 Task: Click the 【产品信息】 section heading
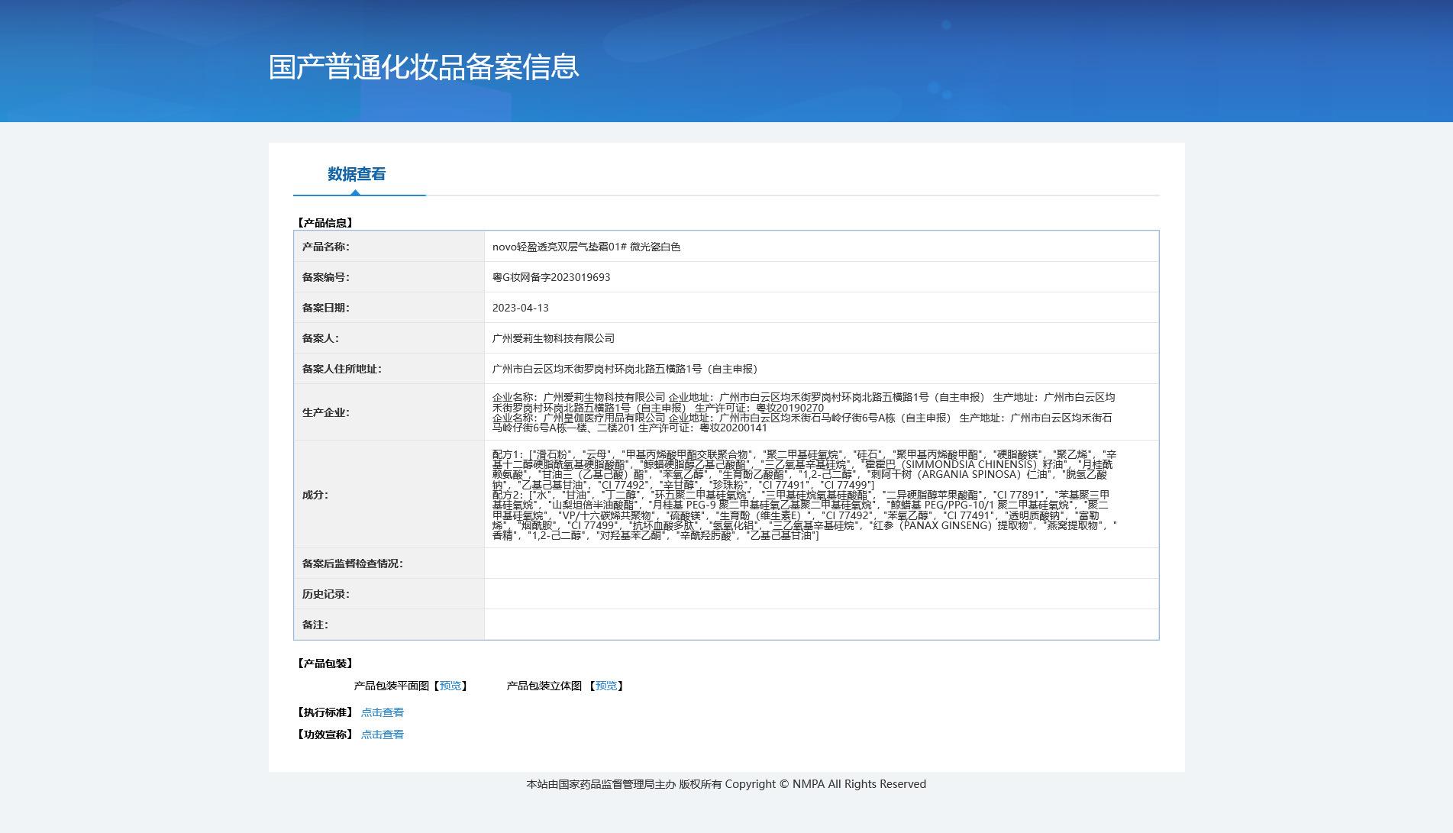tap(325, 223)
